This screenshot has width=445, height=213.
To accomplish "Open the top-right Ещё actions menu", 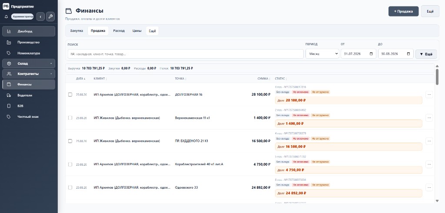I will click(430, 11).
